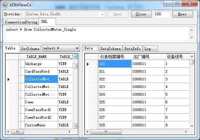Focus the row limit field showing 100
Image resolution: width=200 pixels, height=140 pixels.
[x=162, y=14]
